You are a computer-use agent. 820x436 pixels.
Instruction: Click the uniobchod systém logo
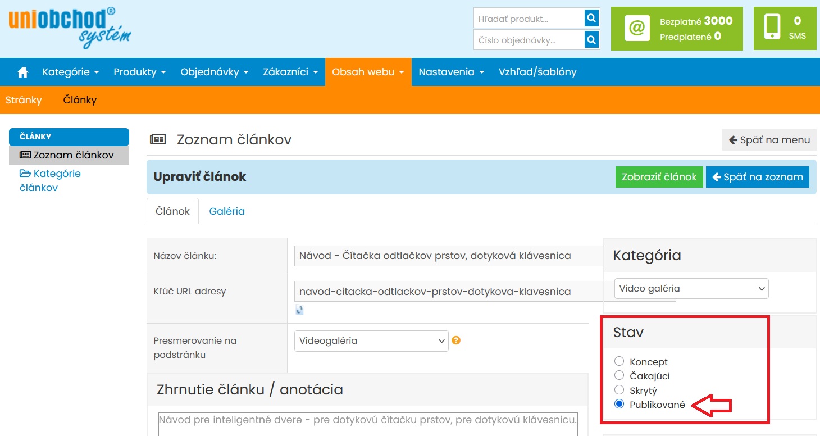coord(70,28)
